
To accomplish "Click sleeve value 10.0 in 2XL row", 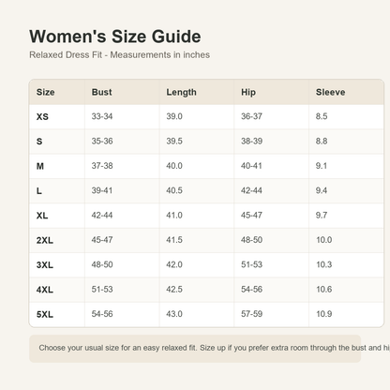I will 323,240.
